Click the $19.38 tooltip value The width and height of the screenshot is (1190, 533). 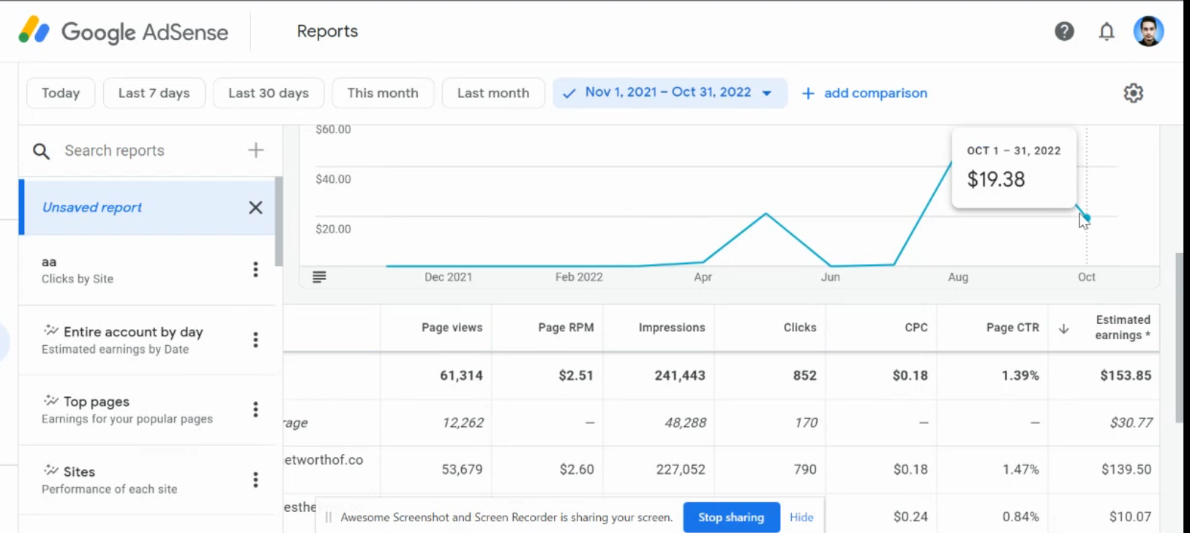[996, 179]
